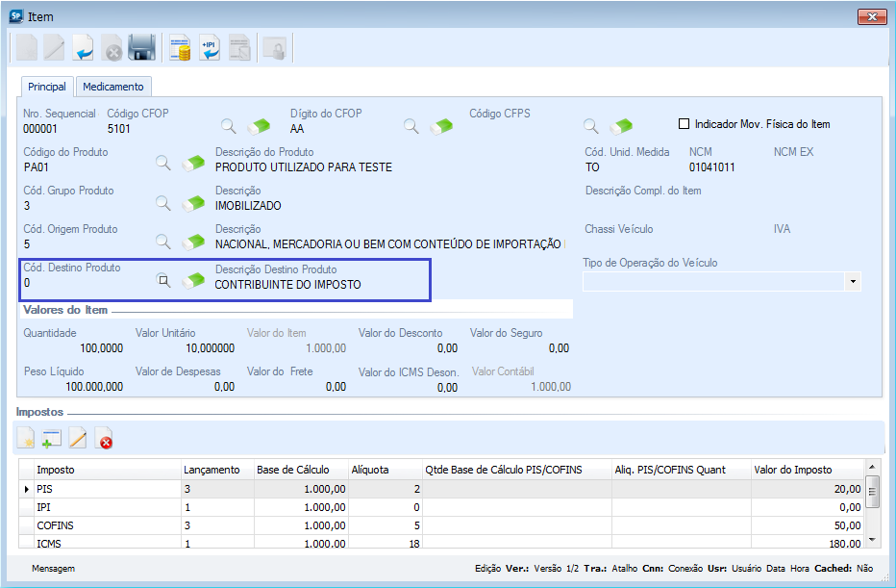Toggle Indicador Mov. Física do Item checkbox
The height and width of the screenshot is (588, 896).
tap(684, 124)
